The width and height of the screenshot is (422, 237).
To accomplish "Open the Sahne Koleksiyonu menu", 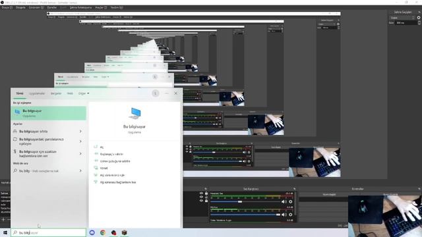I will click(x=80, y=7).
